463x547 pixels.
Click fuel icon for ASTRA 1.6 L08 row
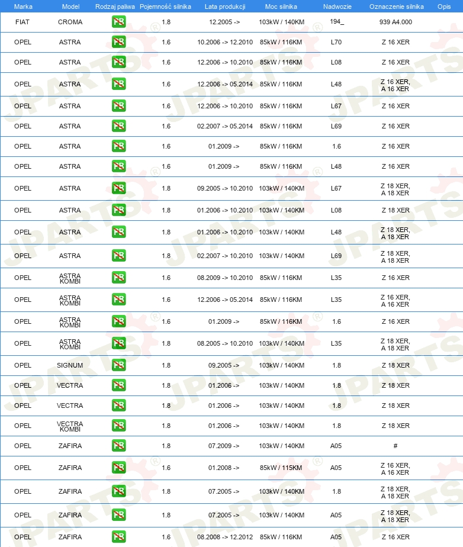coord(118,62)
